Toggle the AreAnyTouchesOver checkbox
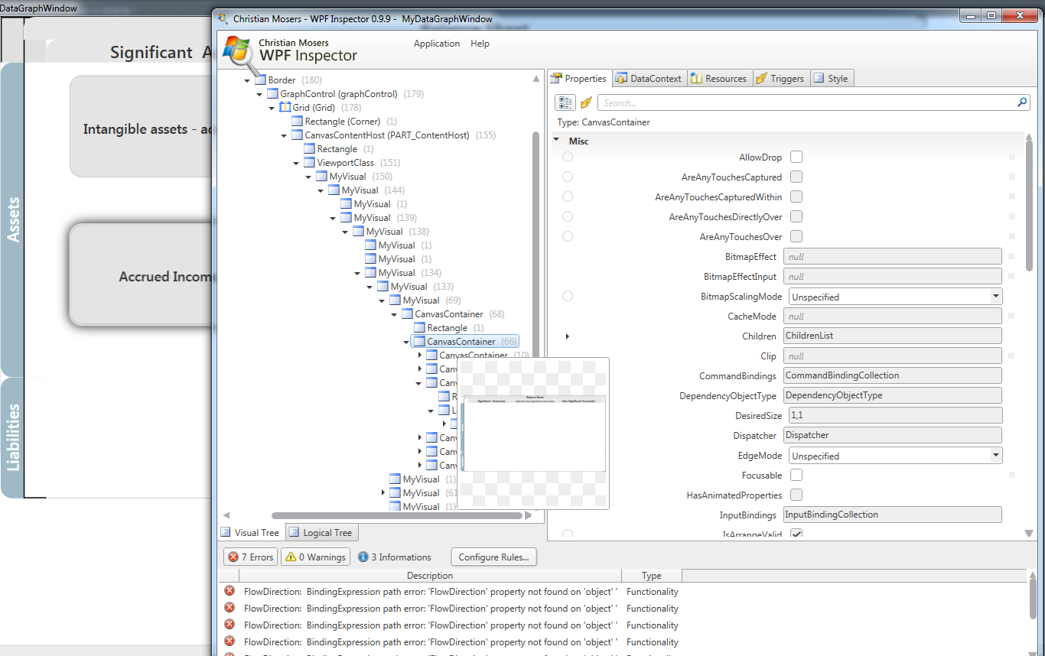The width and height of the screenshot is (1045, 656). [796, 236]
